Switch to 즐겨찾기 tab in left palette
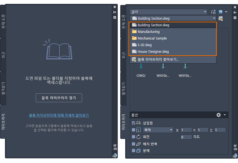 [x=3, y=88]
